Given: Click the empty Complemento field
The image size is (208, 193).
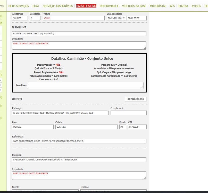Looking at the screenshot, I should click(x=128, y=113).
